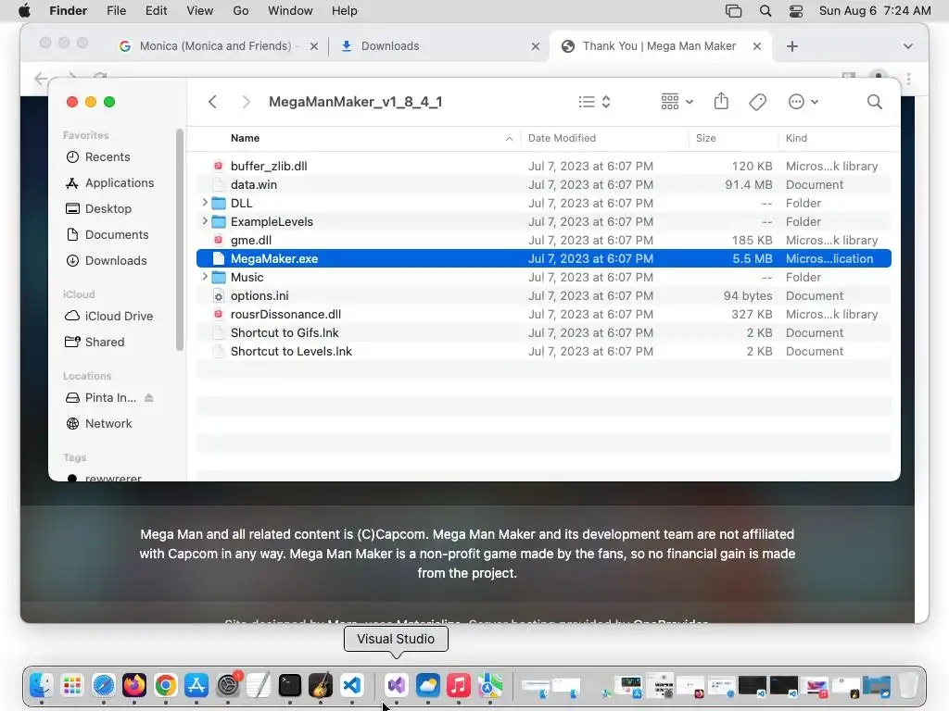Open Google Chrome from the Dock
Screen dimensions: 949x711
pyautogui.click(x=165, y=685)
